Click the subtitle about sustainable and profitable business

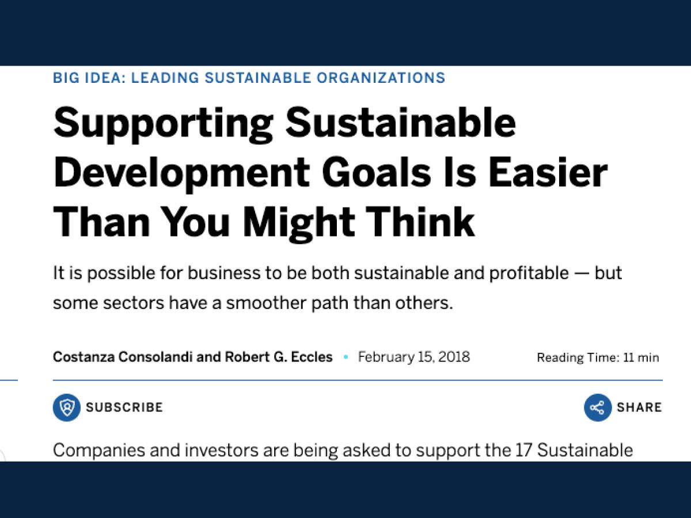337,288
